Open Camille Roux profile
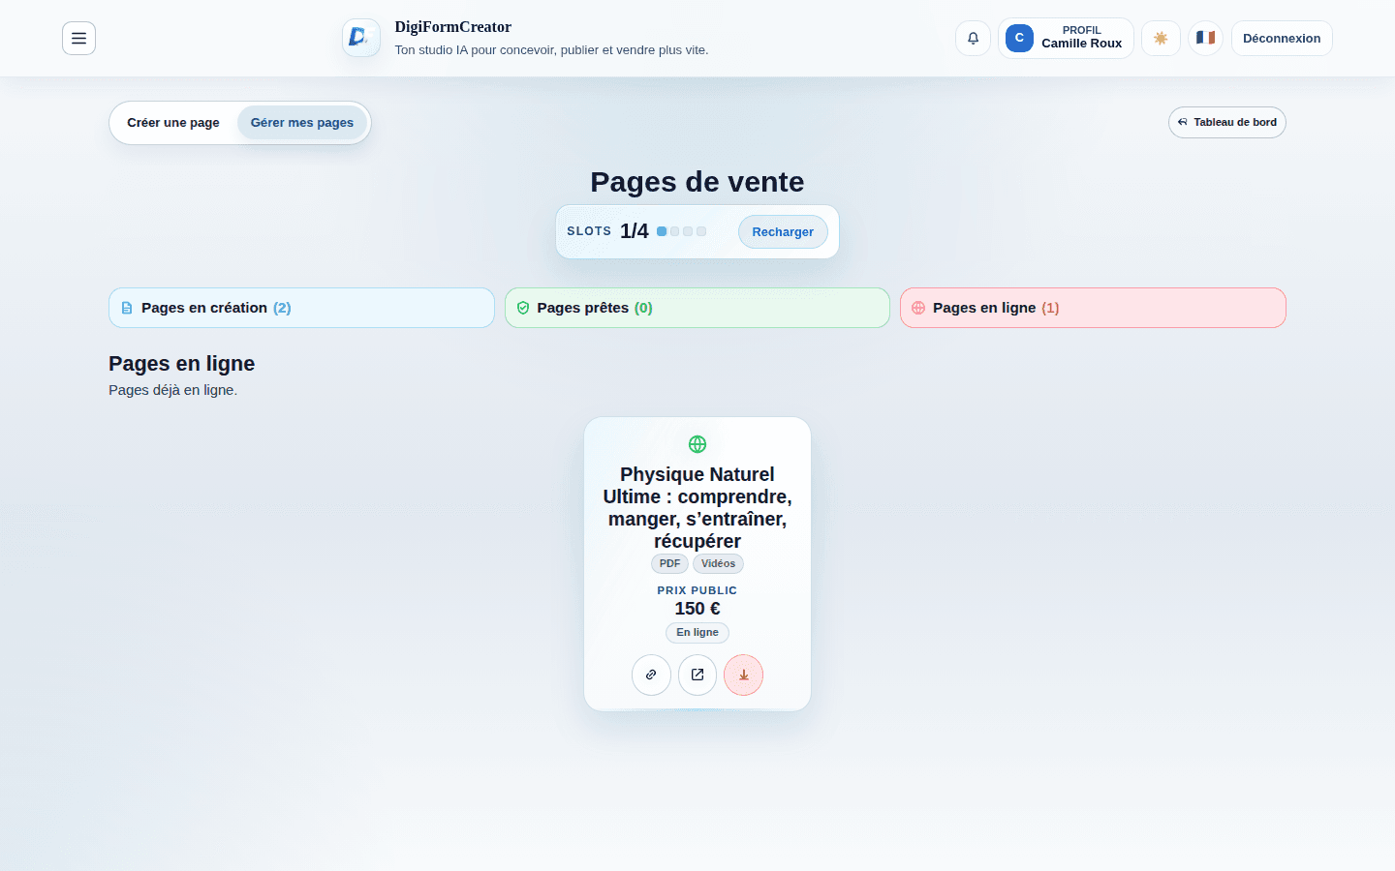 click(1066, 39)
